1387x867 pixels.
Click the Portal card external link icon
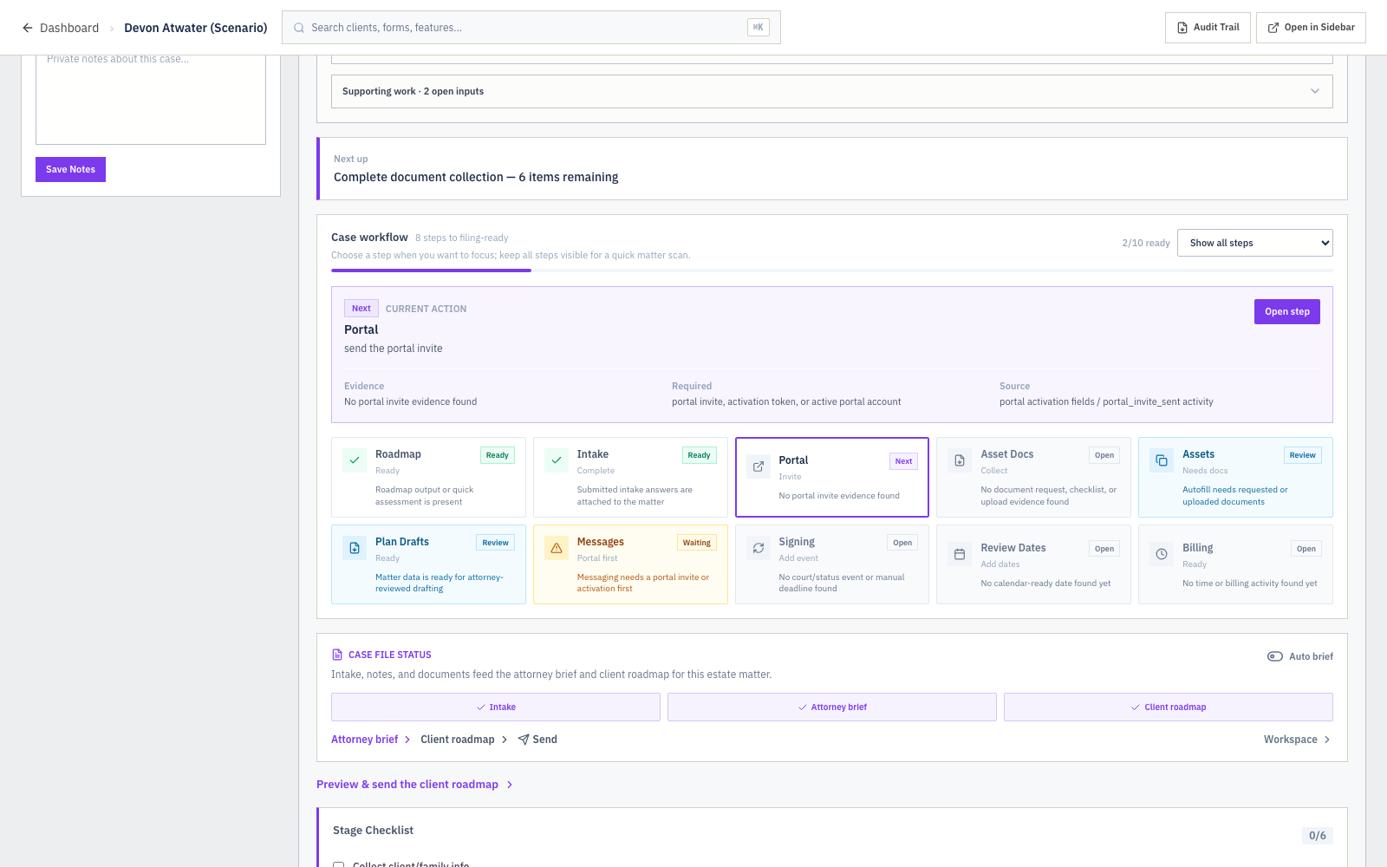759,466
